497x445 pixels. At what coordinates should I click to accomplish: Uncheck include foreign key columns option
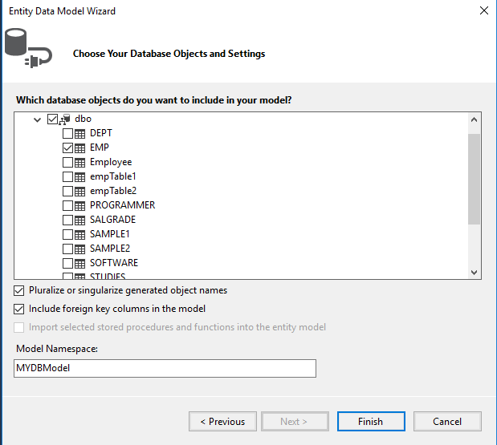[19, 309]
